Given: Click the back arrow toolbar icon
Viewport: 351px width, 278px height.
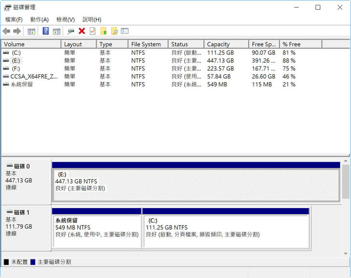Looking at the screenshot, I should coord(6,31).
